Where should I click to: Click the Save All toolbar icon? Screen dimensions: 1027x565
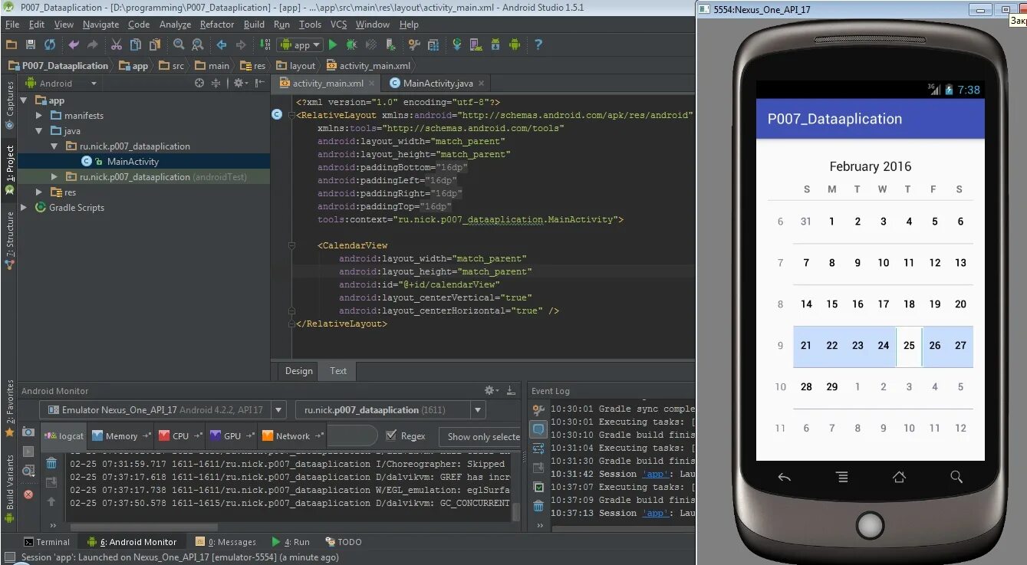point(31,45)
